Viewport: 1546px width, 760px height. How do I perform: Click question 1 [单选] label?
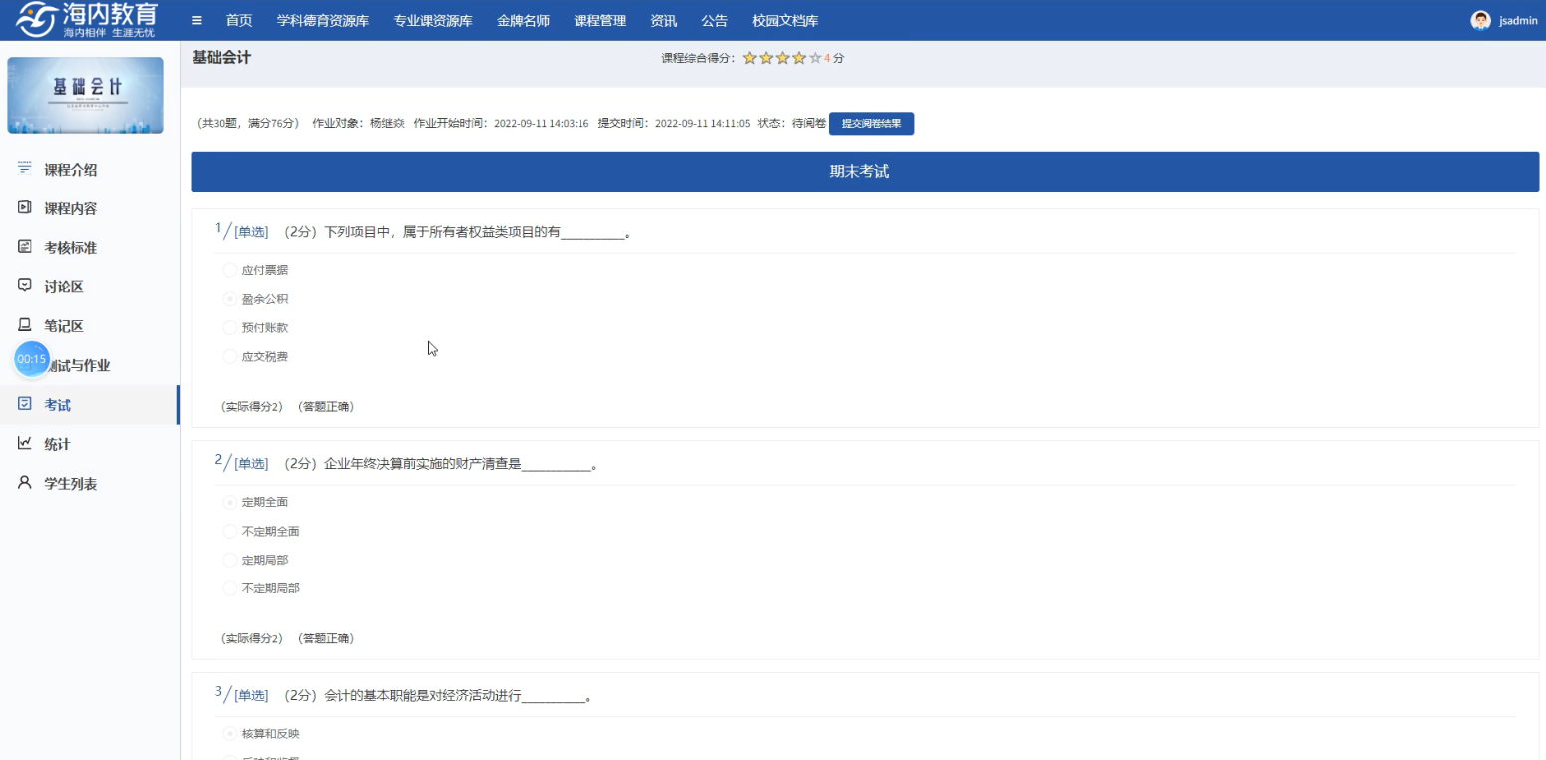coord(251,232)
